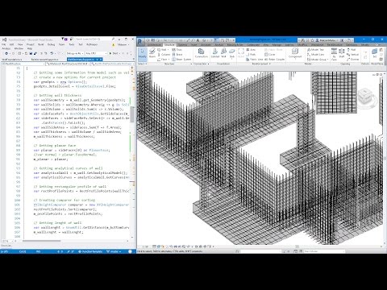Select the Wall tool in Foundation panel
Screen dimensions: 387x290
[x=223, y=53]
